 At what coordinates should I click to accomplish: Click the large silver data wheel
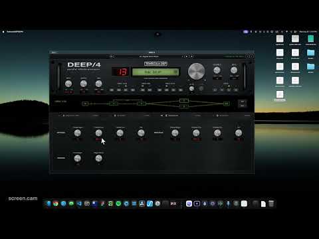[196, 71]
